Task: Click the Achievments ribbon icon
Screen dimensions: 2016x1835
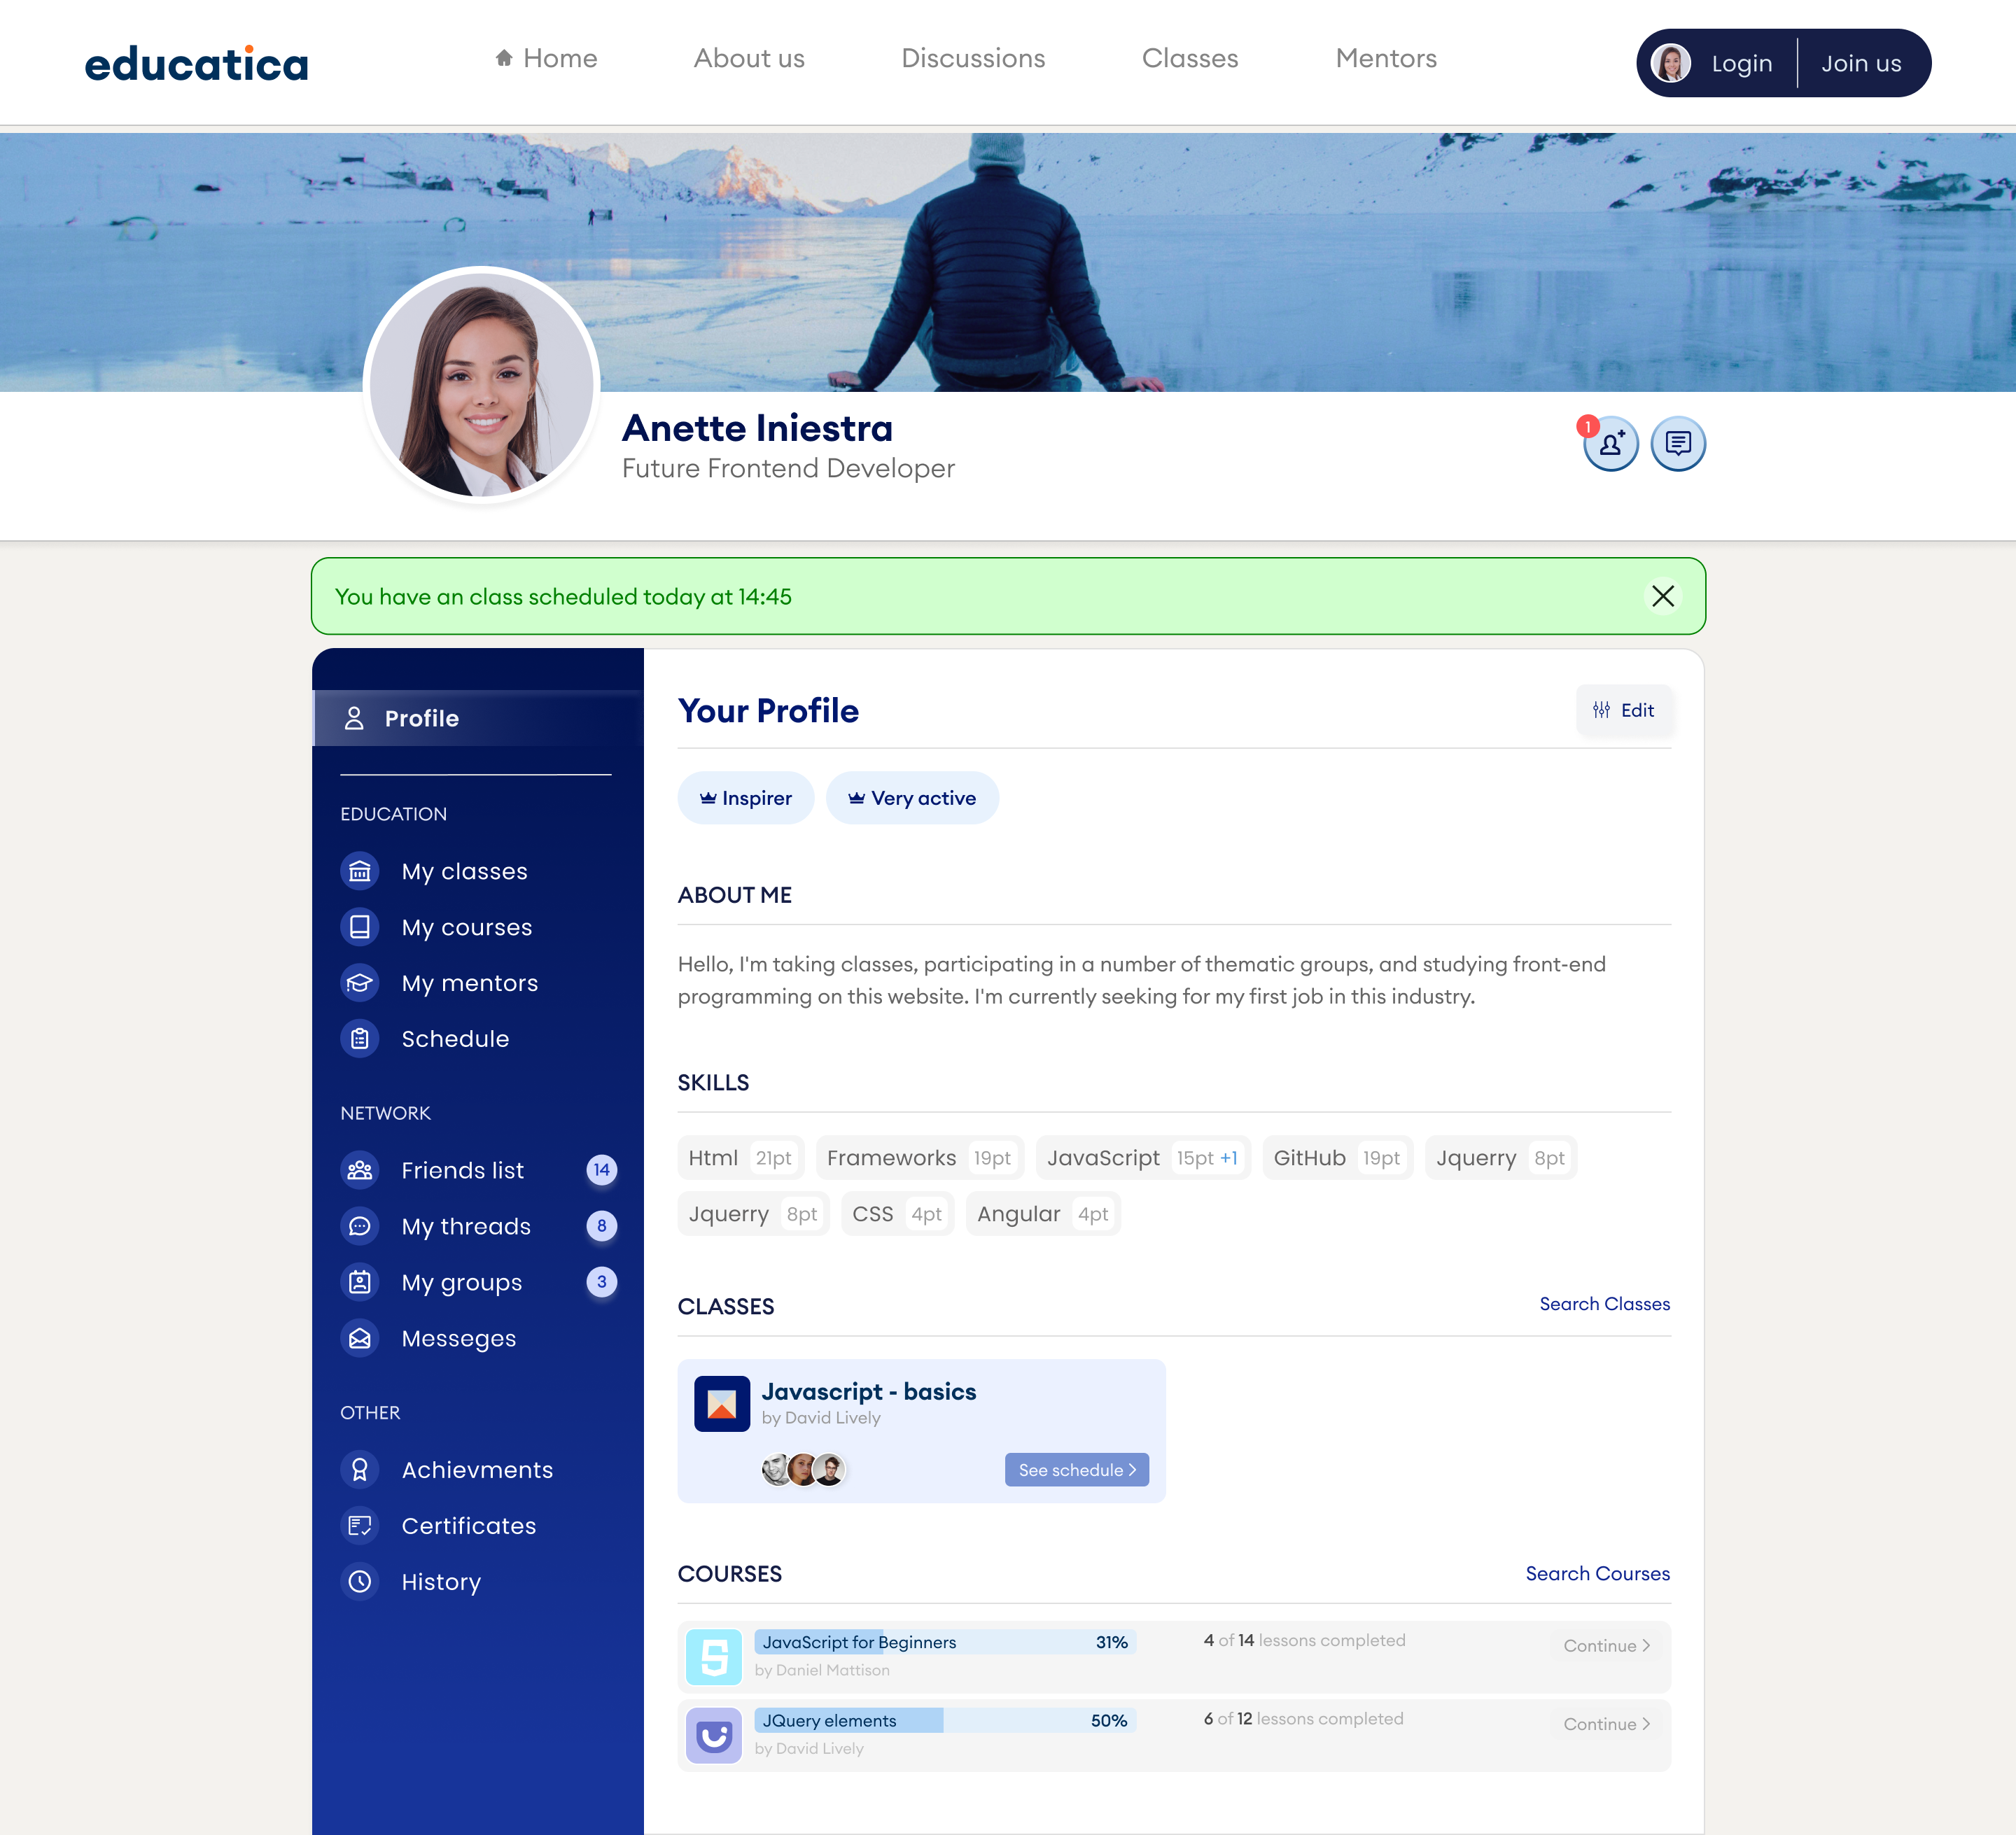Action: tap(360, 1469)
